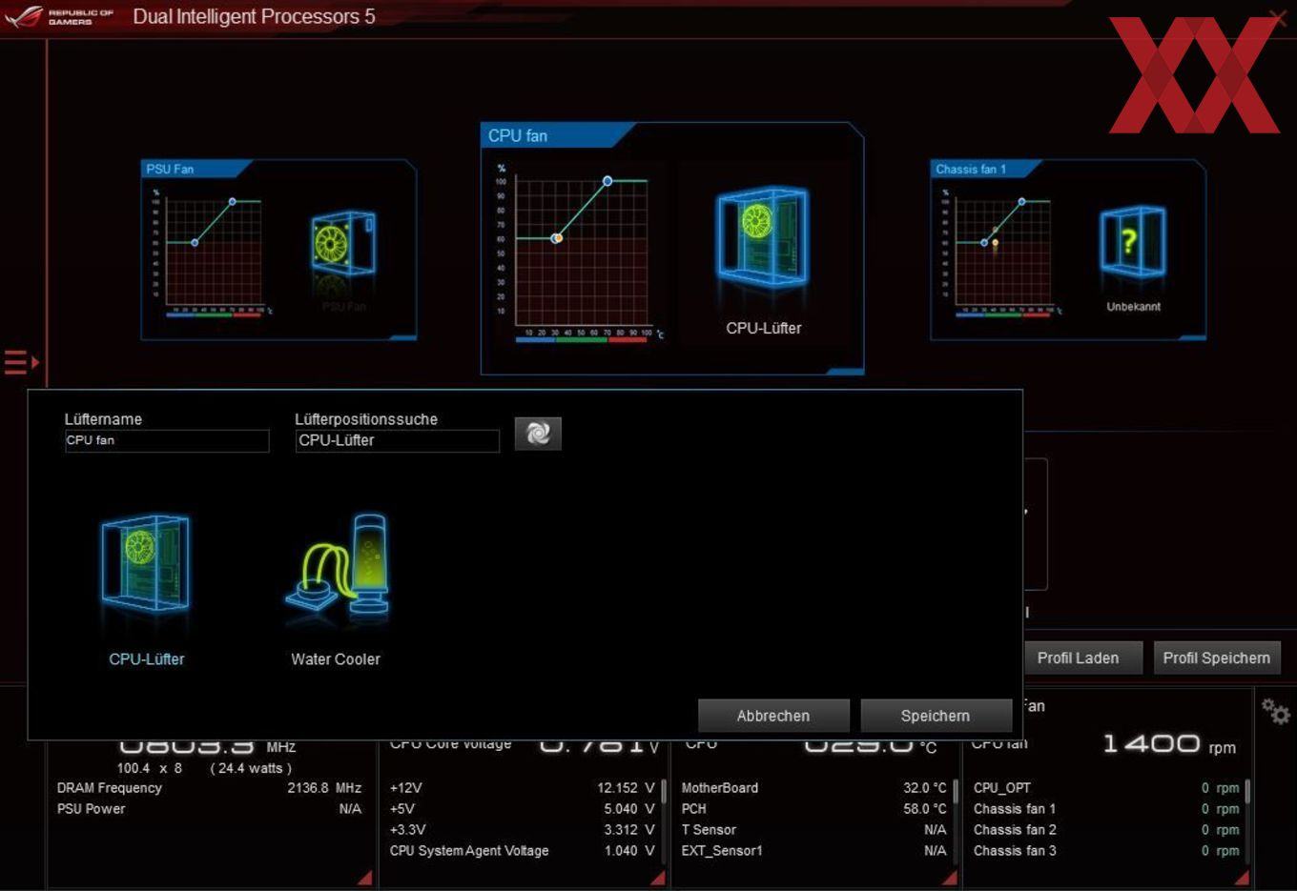This screenshot has height=891, width=1297.
Task: Click lower curve point on CPU fan graph
Action: pos(557,238)
